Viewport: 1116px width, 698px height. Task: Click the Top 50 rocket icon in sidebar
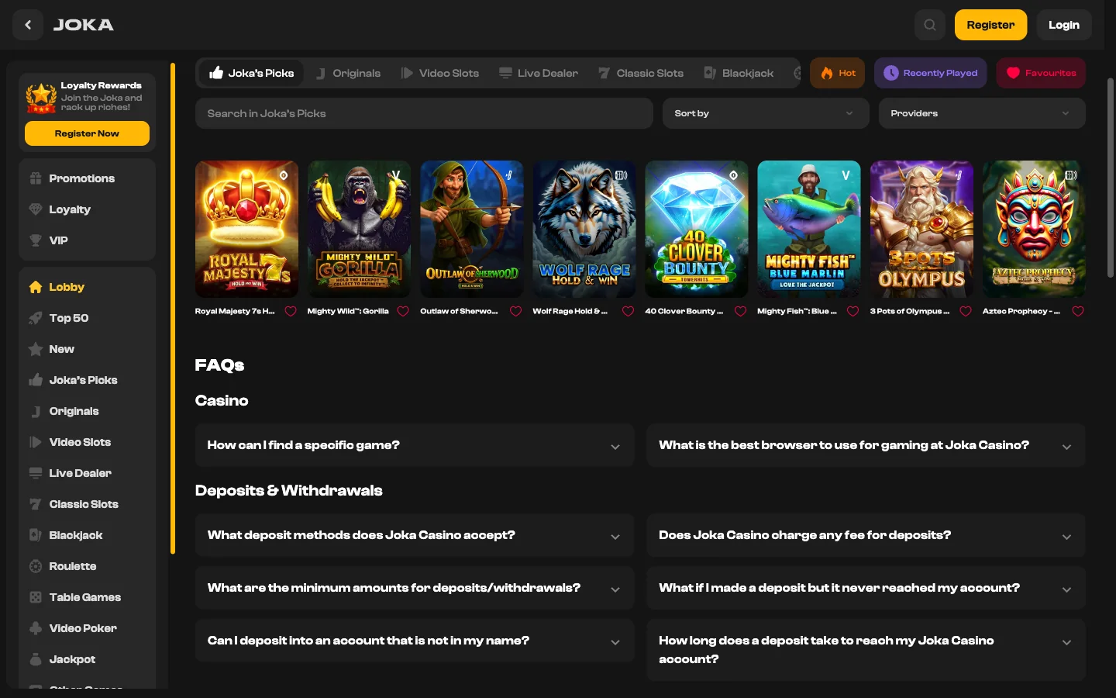pos(36,318)
